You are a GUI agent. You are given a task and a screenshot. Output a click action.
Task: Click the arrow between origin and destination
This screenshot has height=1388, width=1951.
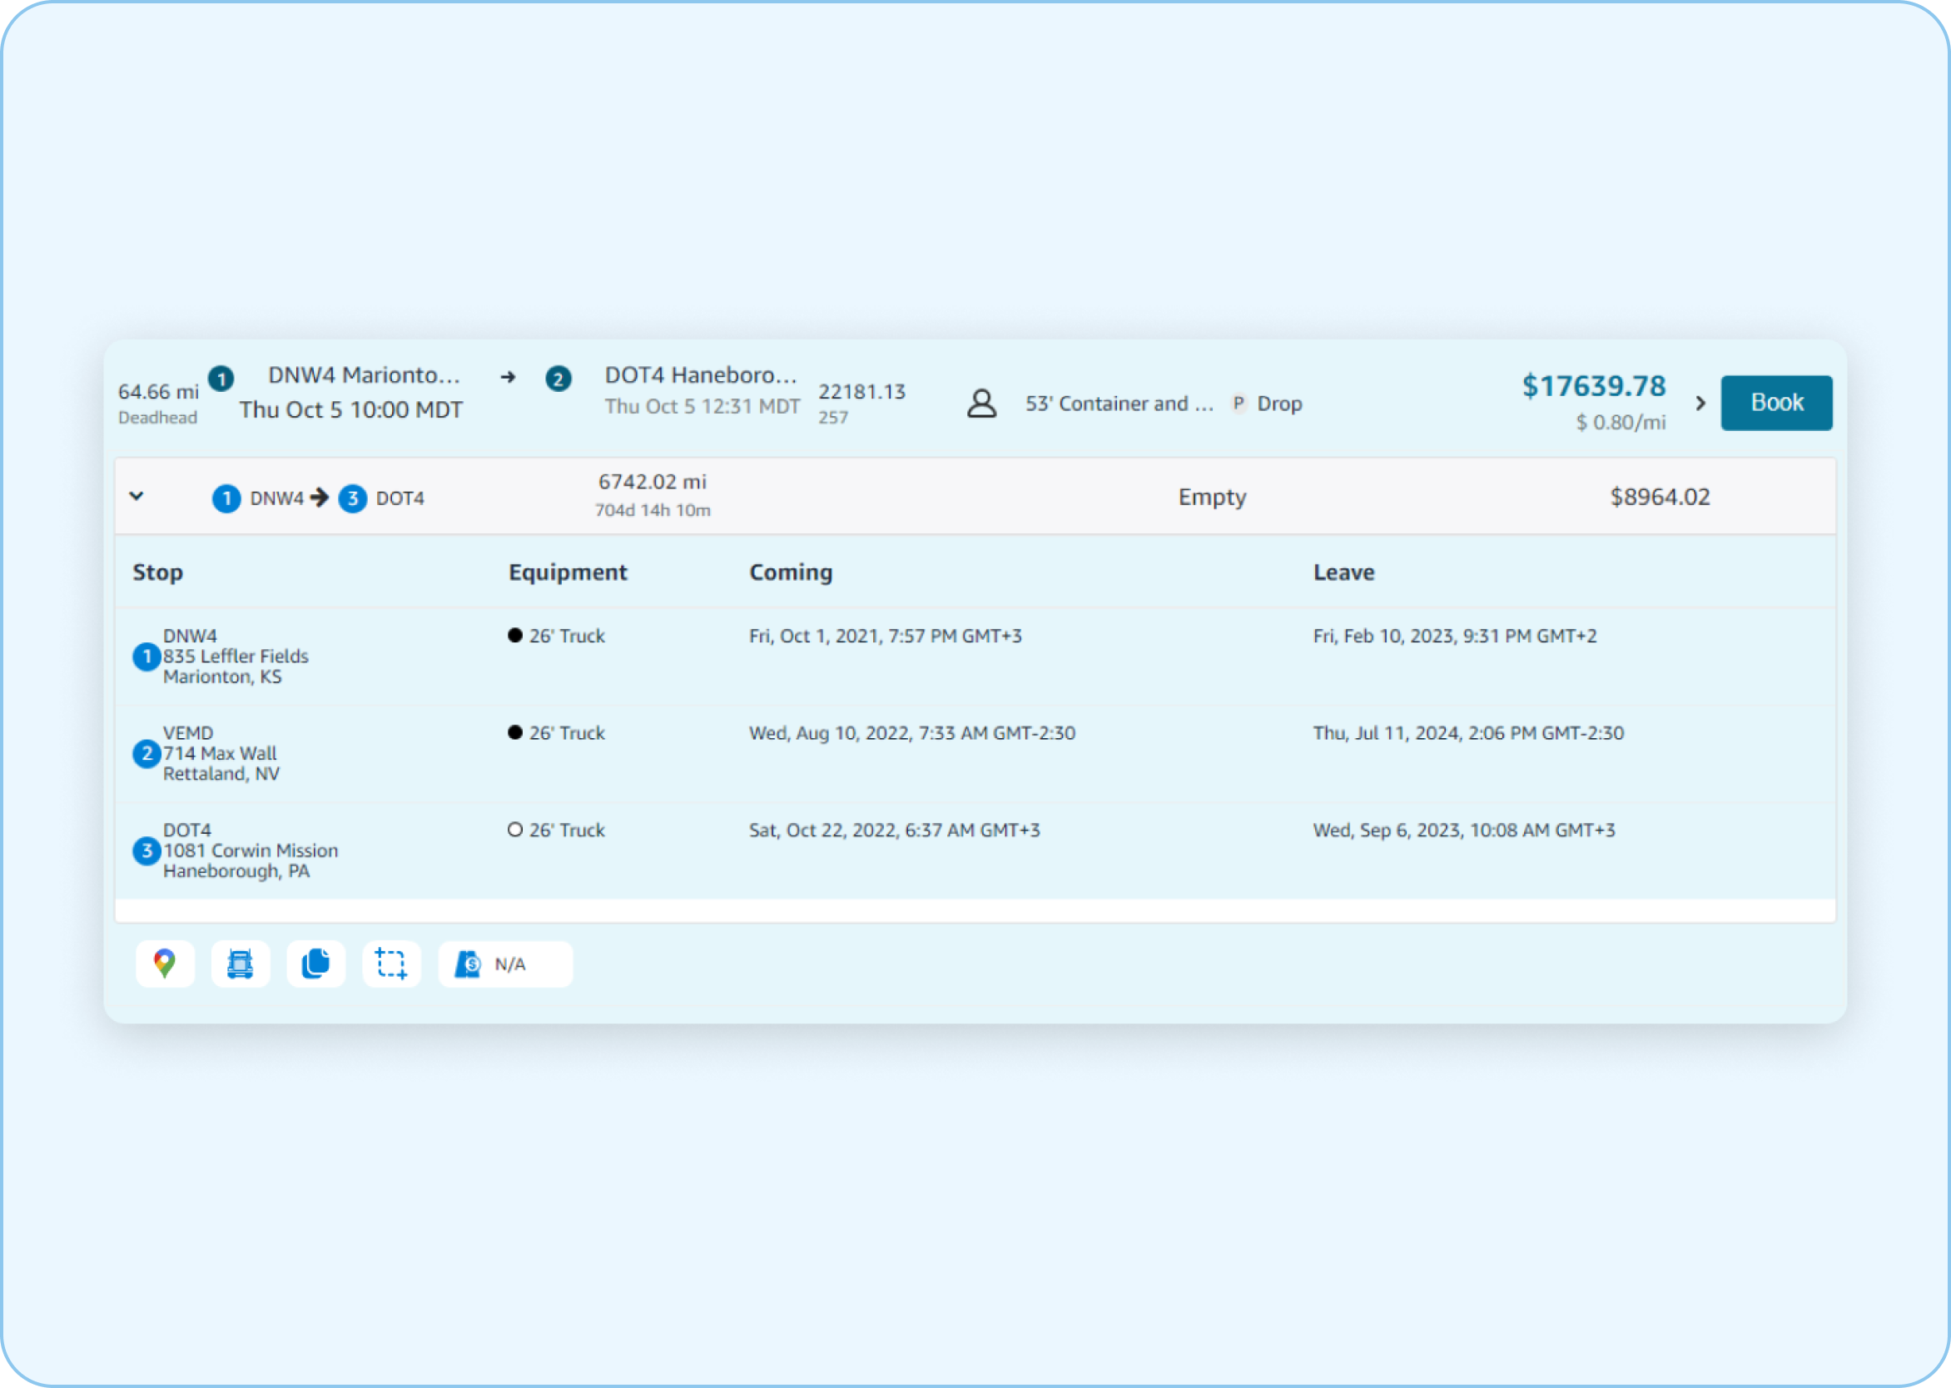click(508, 377)
